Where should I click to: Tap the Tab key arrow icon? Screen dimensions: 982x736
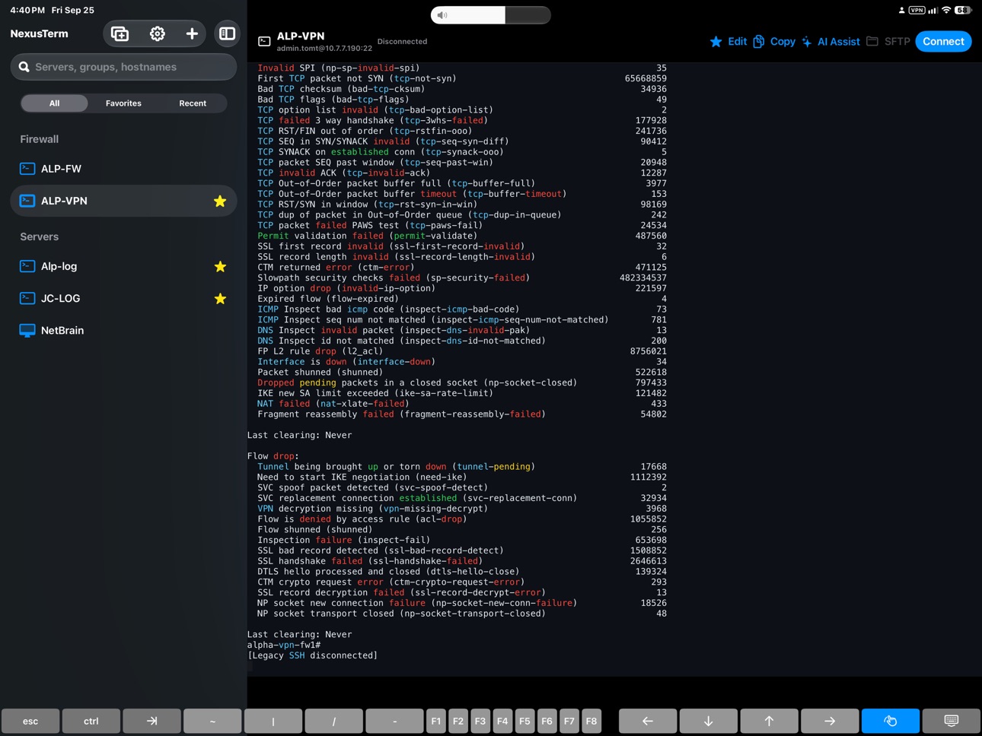pos(151,721)
